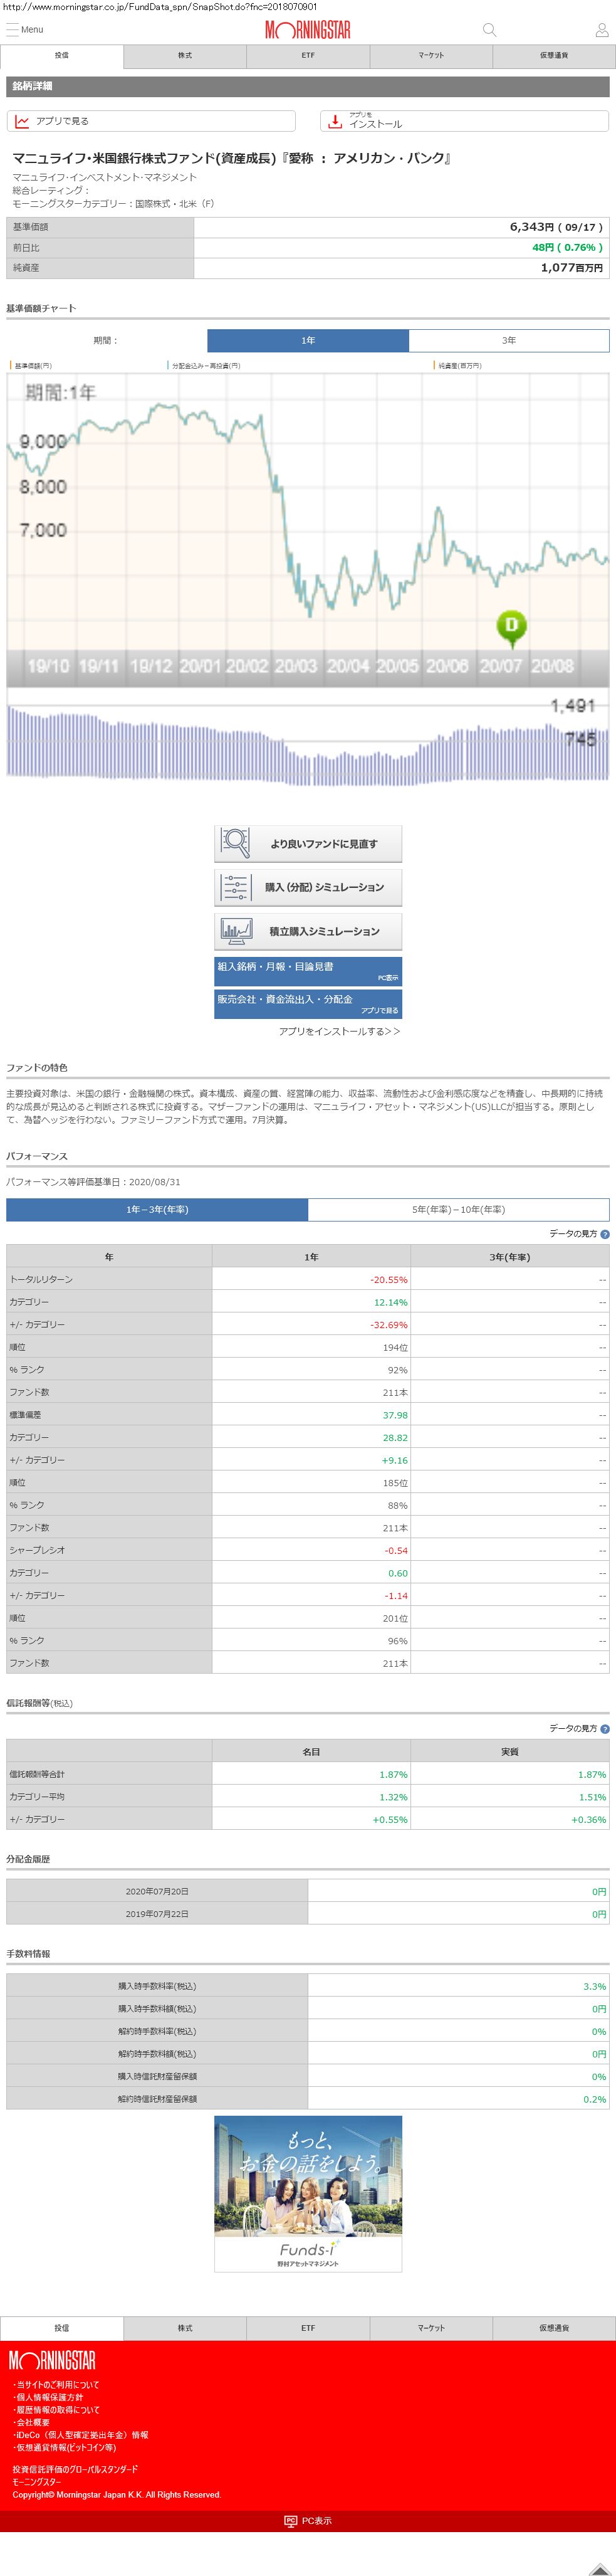Select the 1年－3年(年率) performance view
Viewport: 616px width, 2576px height.
click(157, 1210)
